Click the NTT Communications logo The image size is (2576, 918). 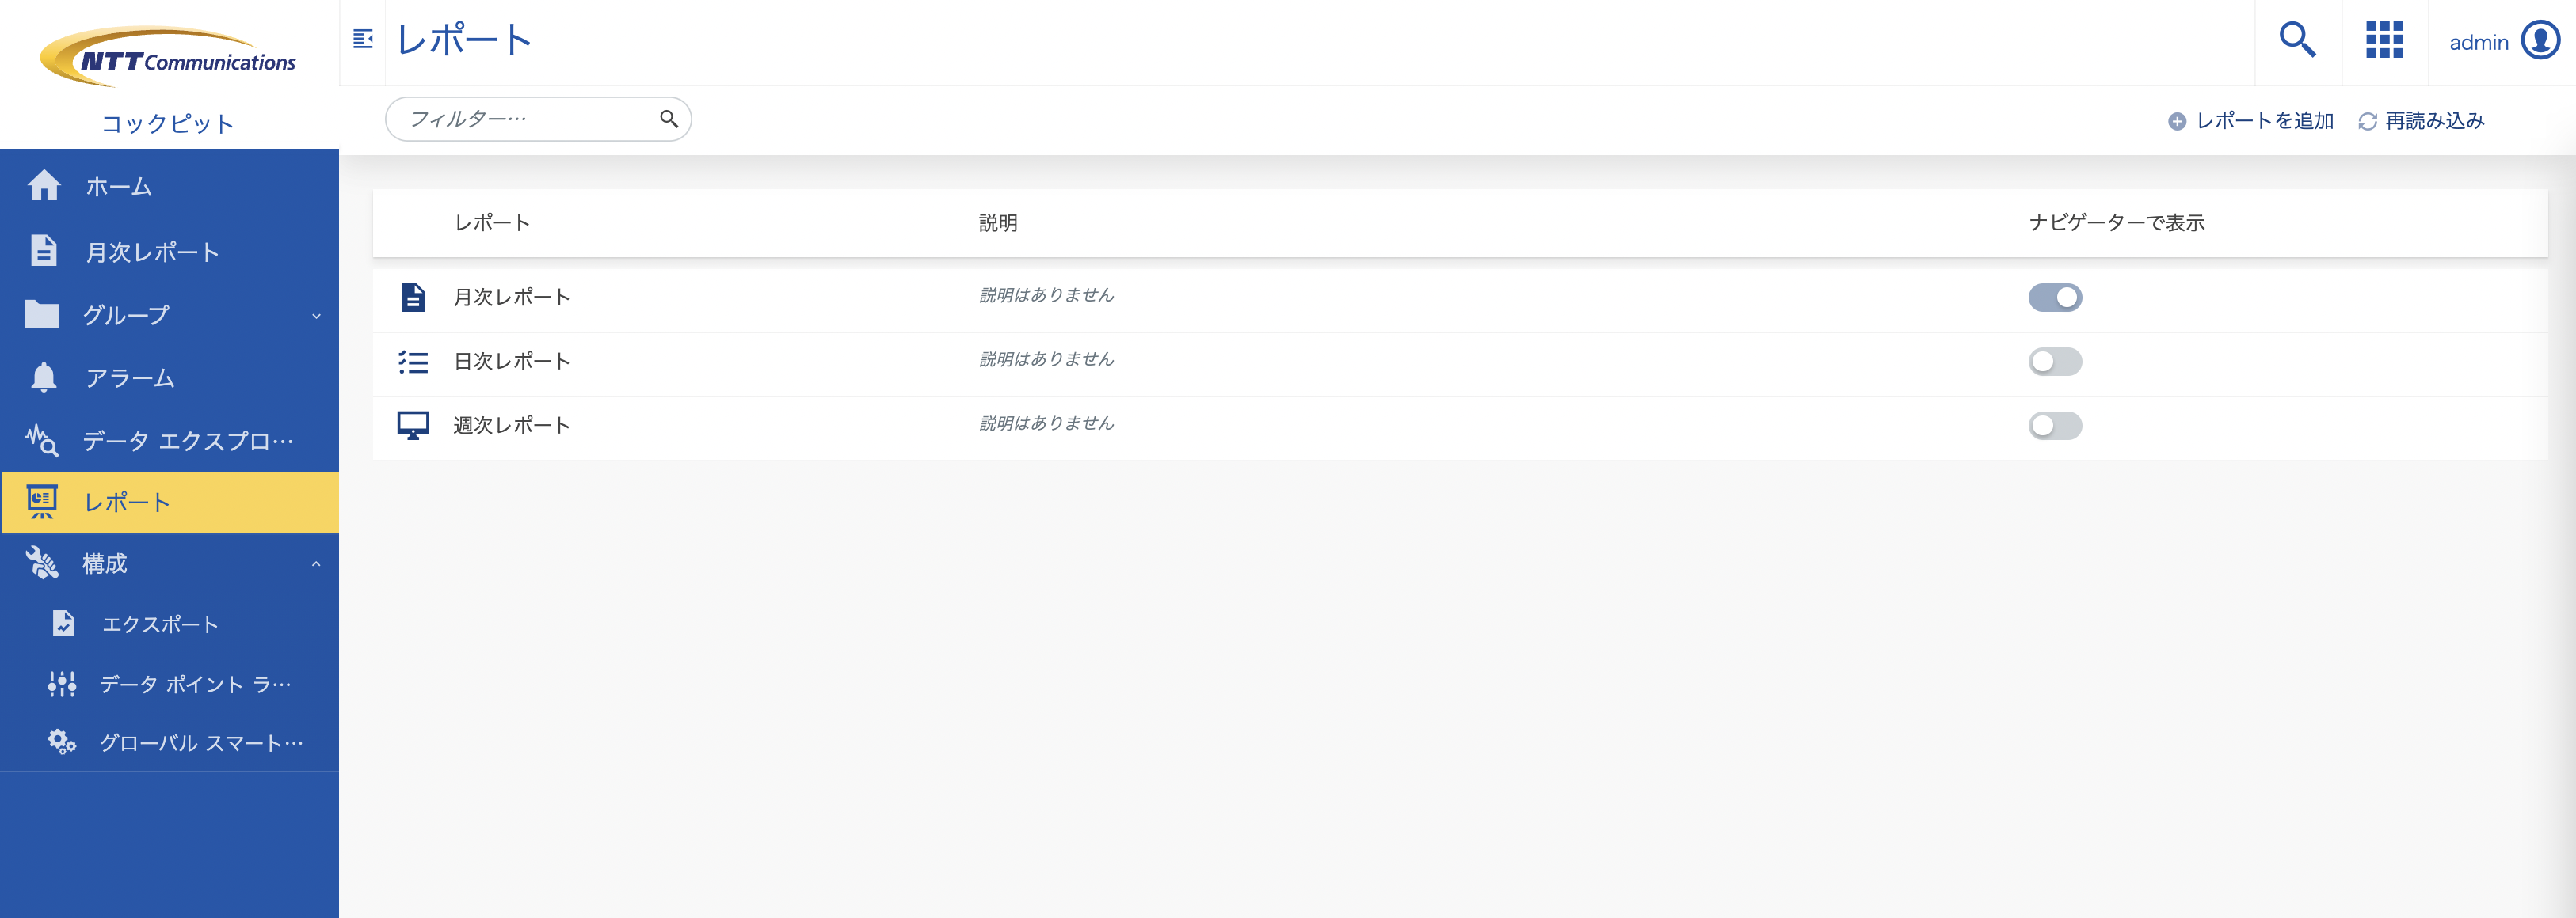coord(168,57)
